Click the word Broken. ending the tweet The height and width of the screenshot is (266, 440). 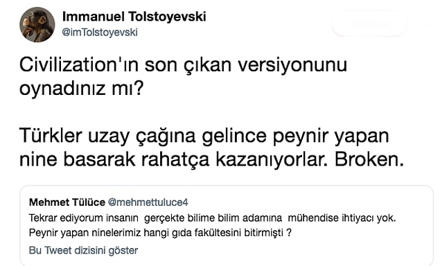coord(369,159)
